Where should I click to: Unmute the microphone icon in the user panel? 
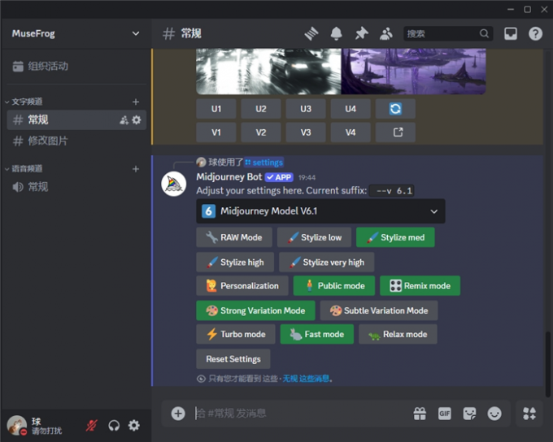(x=92, y=426)
